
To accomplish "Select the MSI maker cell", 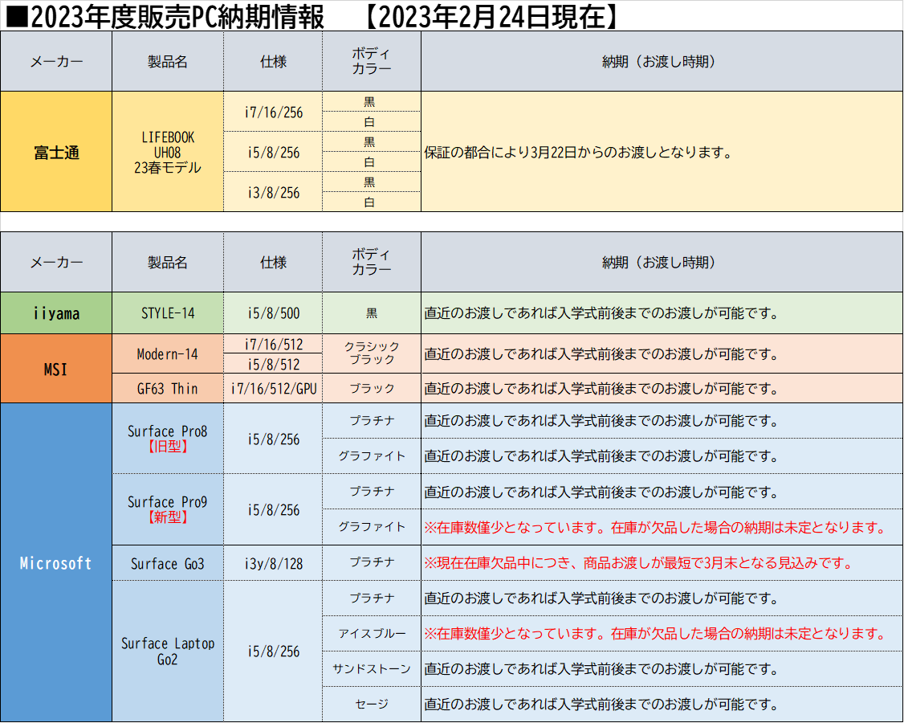I will (56, 369).
